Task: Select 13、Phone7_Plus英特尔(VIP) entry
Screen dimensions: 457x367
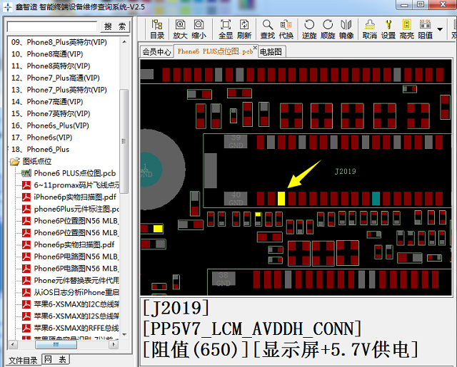Action: pos(59,90)
